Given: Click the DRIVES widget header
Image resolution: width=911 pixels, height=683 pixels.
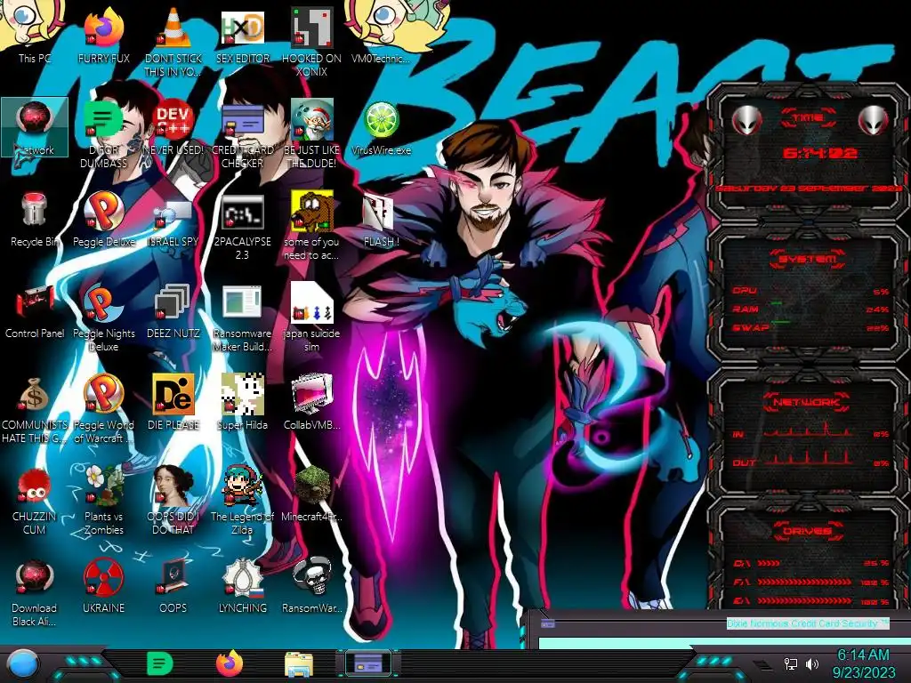Looking at the screenshot, I should (x=808, y=531).
